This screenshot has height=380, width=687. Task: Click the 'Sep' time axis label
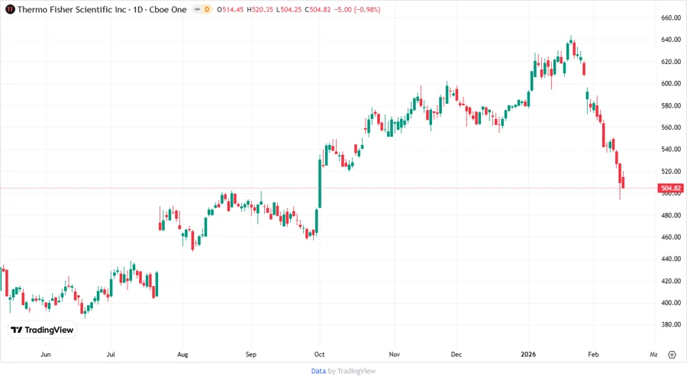pos(250,354)
